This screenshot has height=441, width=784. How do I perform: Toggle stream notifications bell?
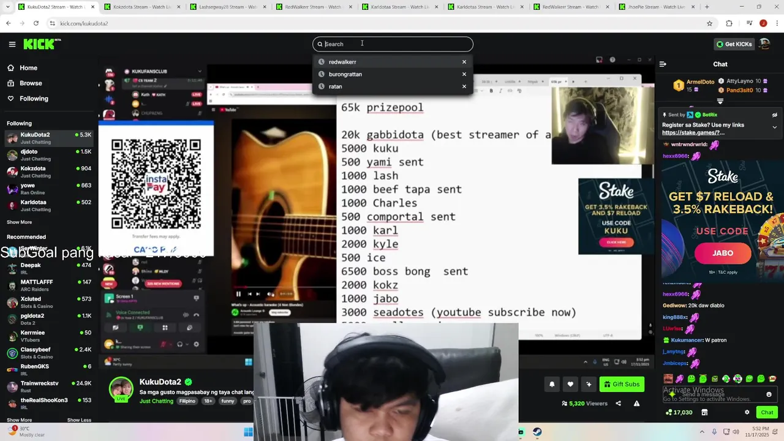coord(552,384)
